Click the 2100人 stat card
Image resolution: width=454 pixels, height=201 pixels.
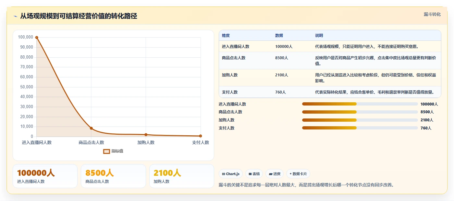tap(182, 176)
